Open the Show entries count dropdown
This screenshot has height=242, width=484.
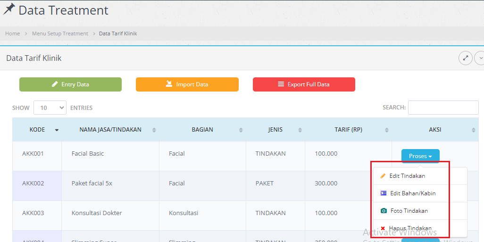[x=50, y=108]
